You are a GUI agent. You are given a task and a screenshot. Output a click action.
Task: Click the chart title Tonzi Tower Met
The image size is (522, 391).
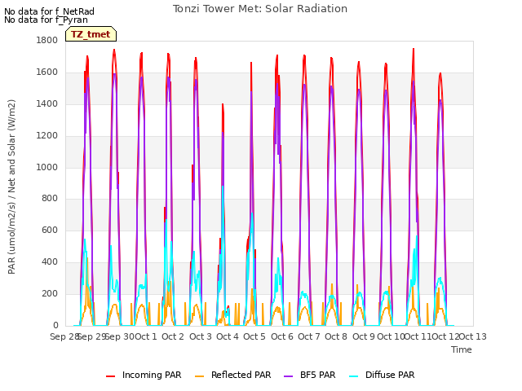(x=260, y=9)
